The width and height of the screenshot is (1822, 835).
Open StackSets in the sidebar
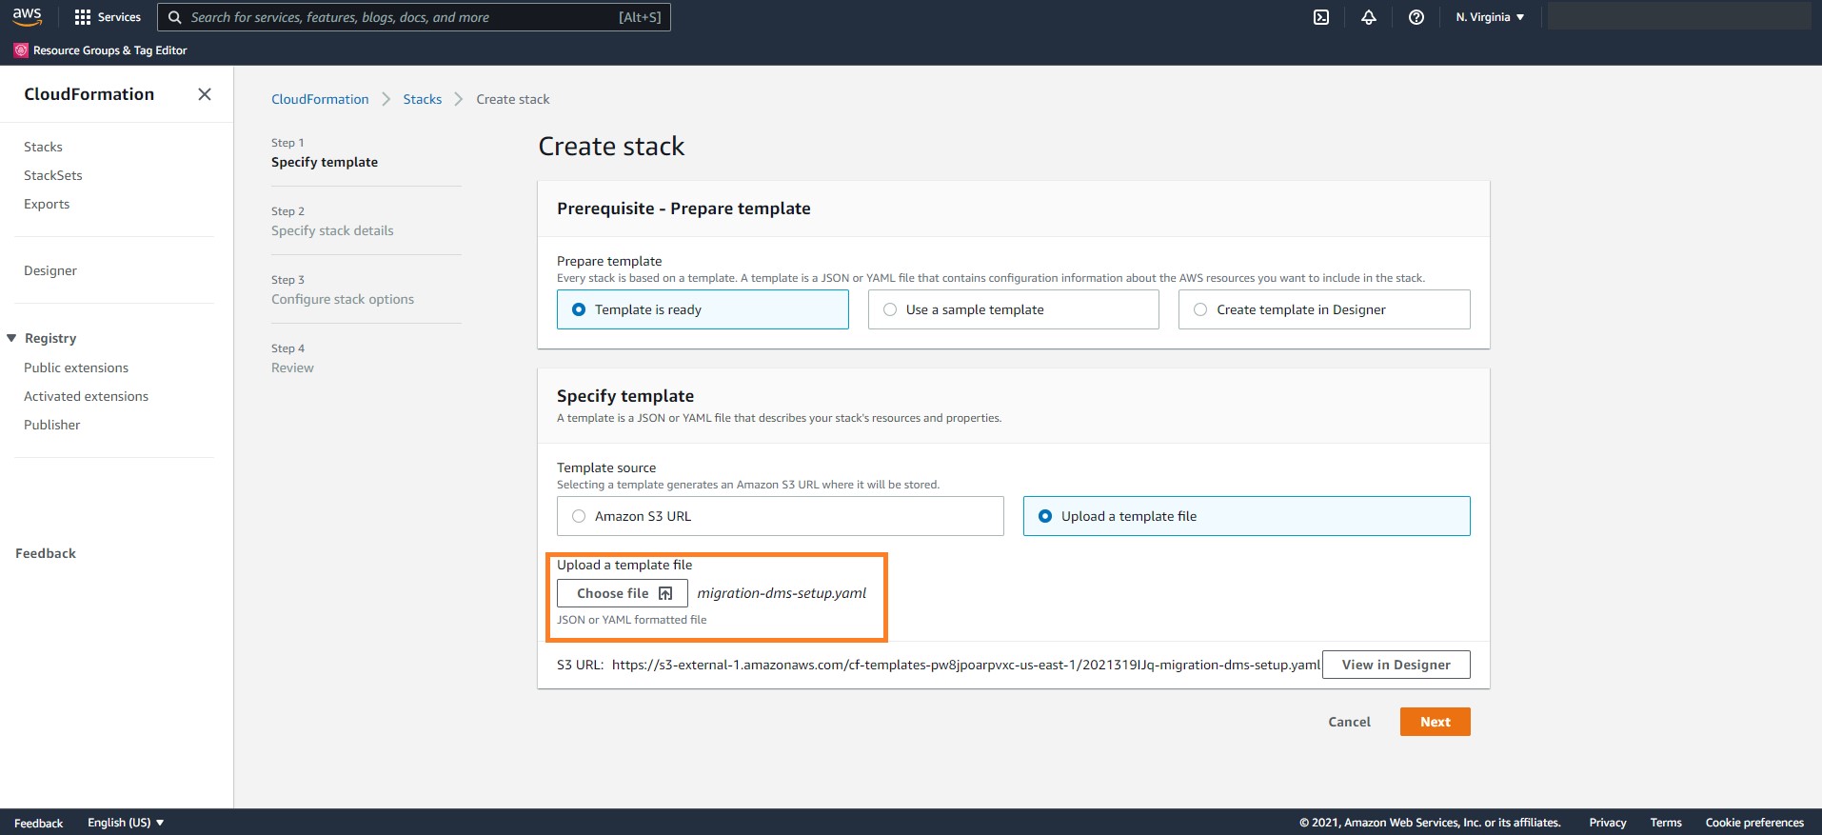coord(53,175)
